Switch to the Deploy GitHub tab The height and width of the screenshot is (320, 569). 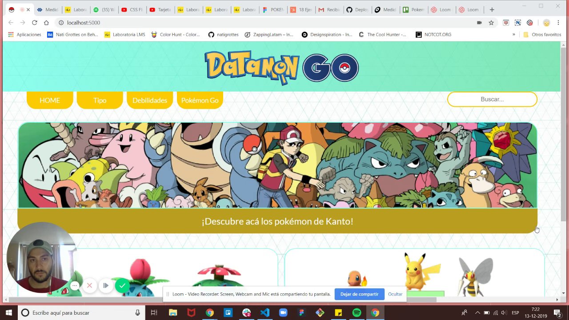click(x=357, y=9)
